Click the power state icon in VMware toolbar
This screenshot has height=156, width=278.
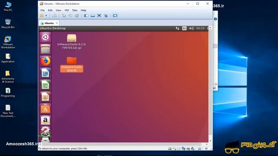tap(42, 16)
